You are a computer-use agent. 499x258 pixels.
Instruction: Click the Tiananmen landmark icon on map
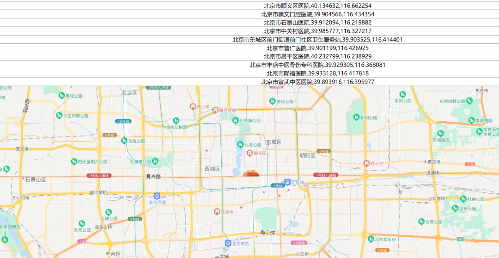(251, 174)
